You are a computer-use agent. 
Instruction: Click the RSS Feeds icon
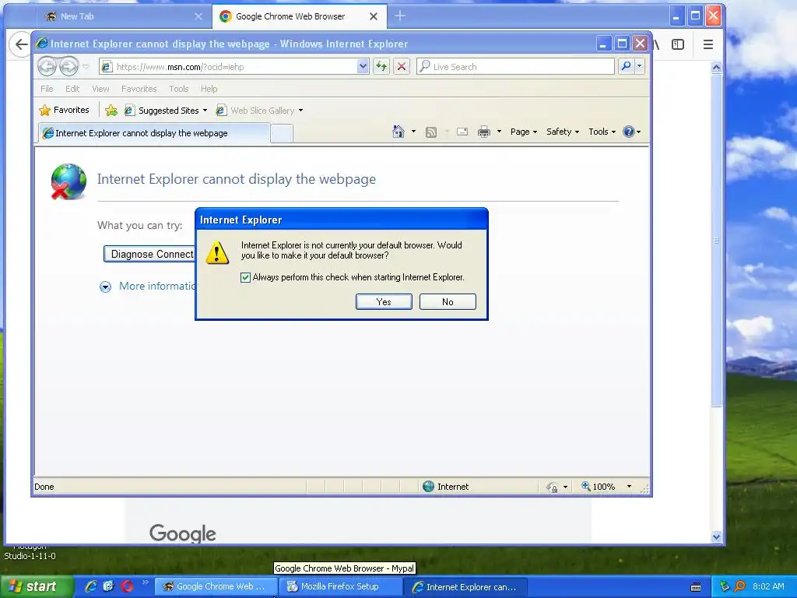431,132
